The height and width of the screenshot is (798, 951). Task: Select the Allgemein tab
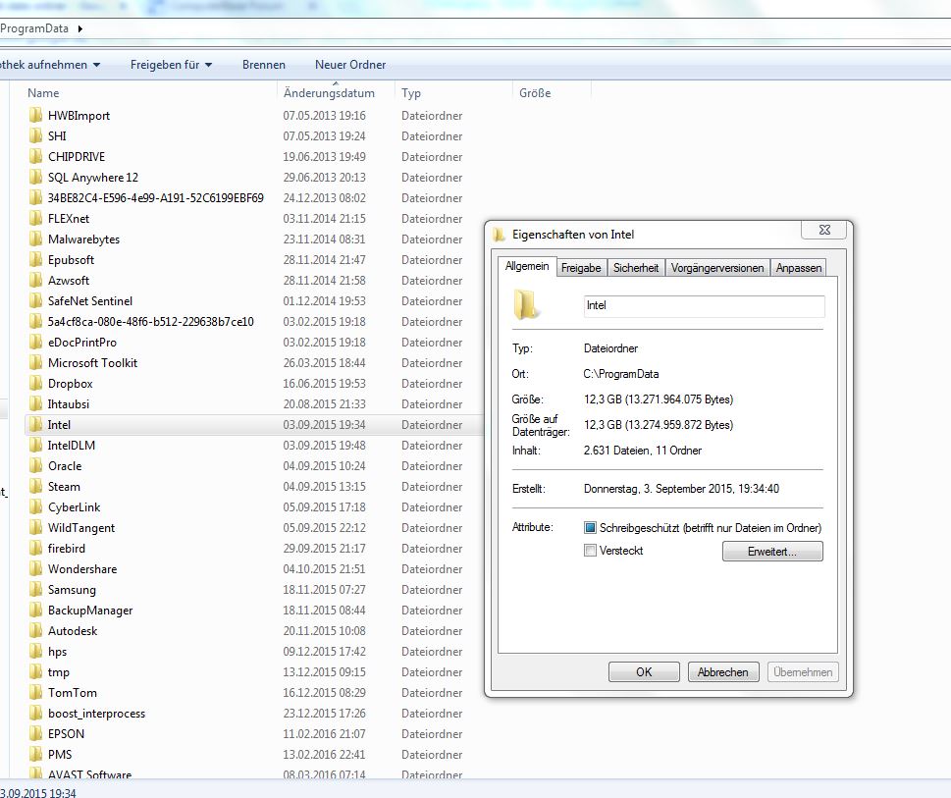527,266
